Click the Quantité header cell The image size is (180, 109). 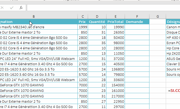97,22
